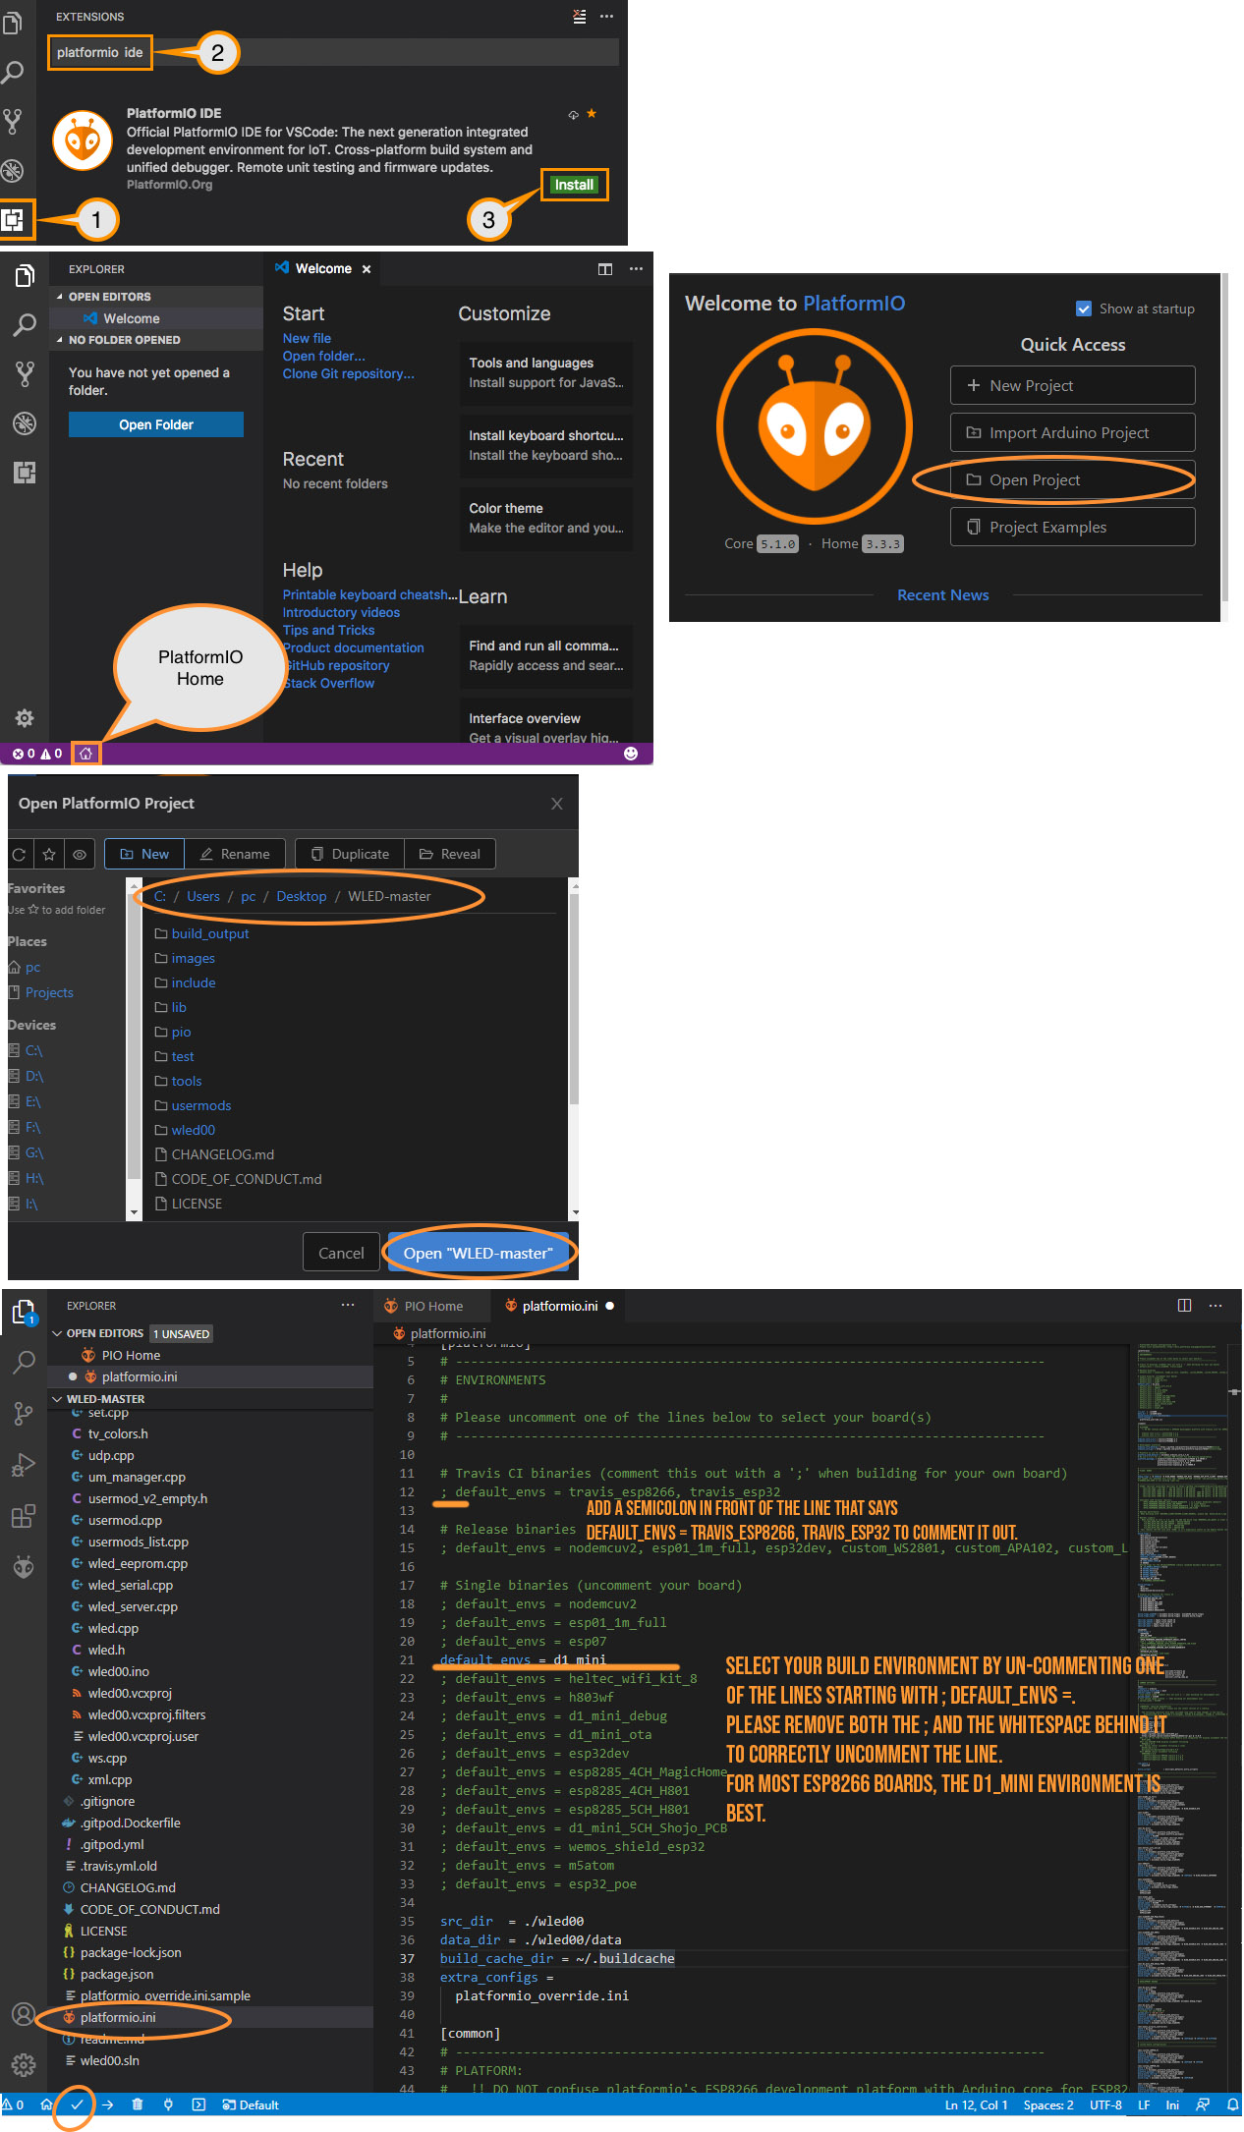Image resolution: width=1244 pixels, height=2132 pixels.
Task: Open Default environment switcher in status bar
Action: coord(251,2104)
